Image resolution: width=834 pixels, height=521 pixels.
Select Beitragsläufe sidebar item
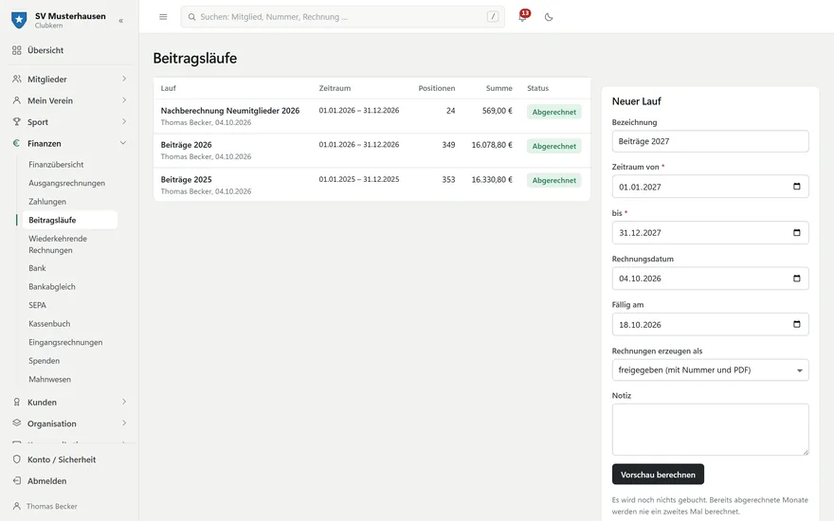coord(70,220)
